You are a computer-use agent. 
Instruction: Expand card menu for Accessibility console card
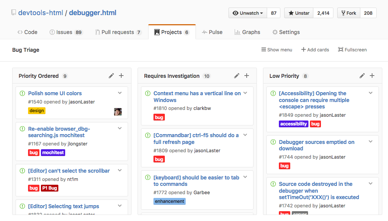(371, 93)
